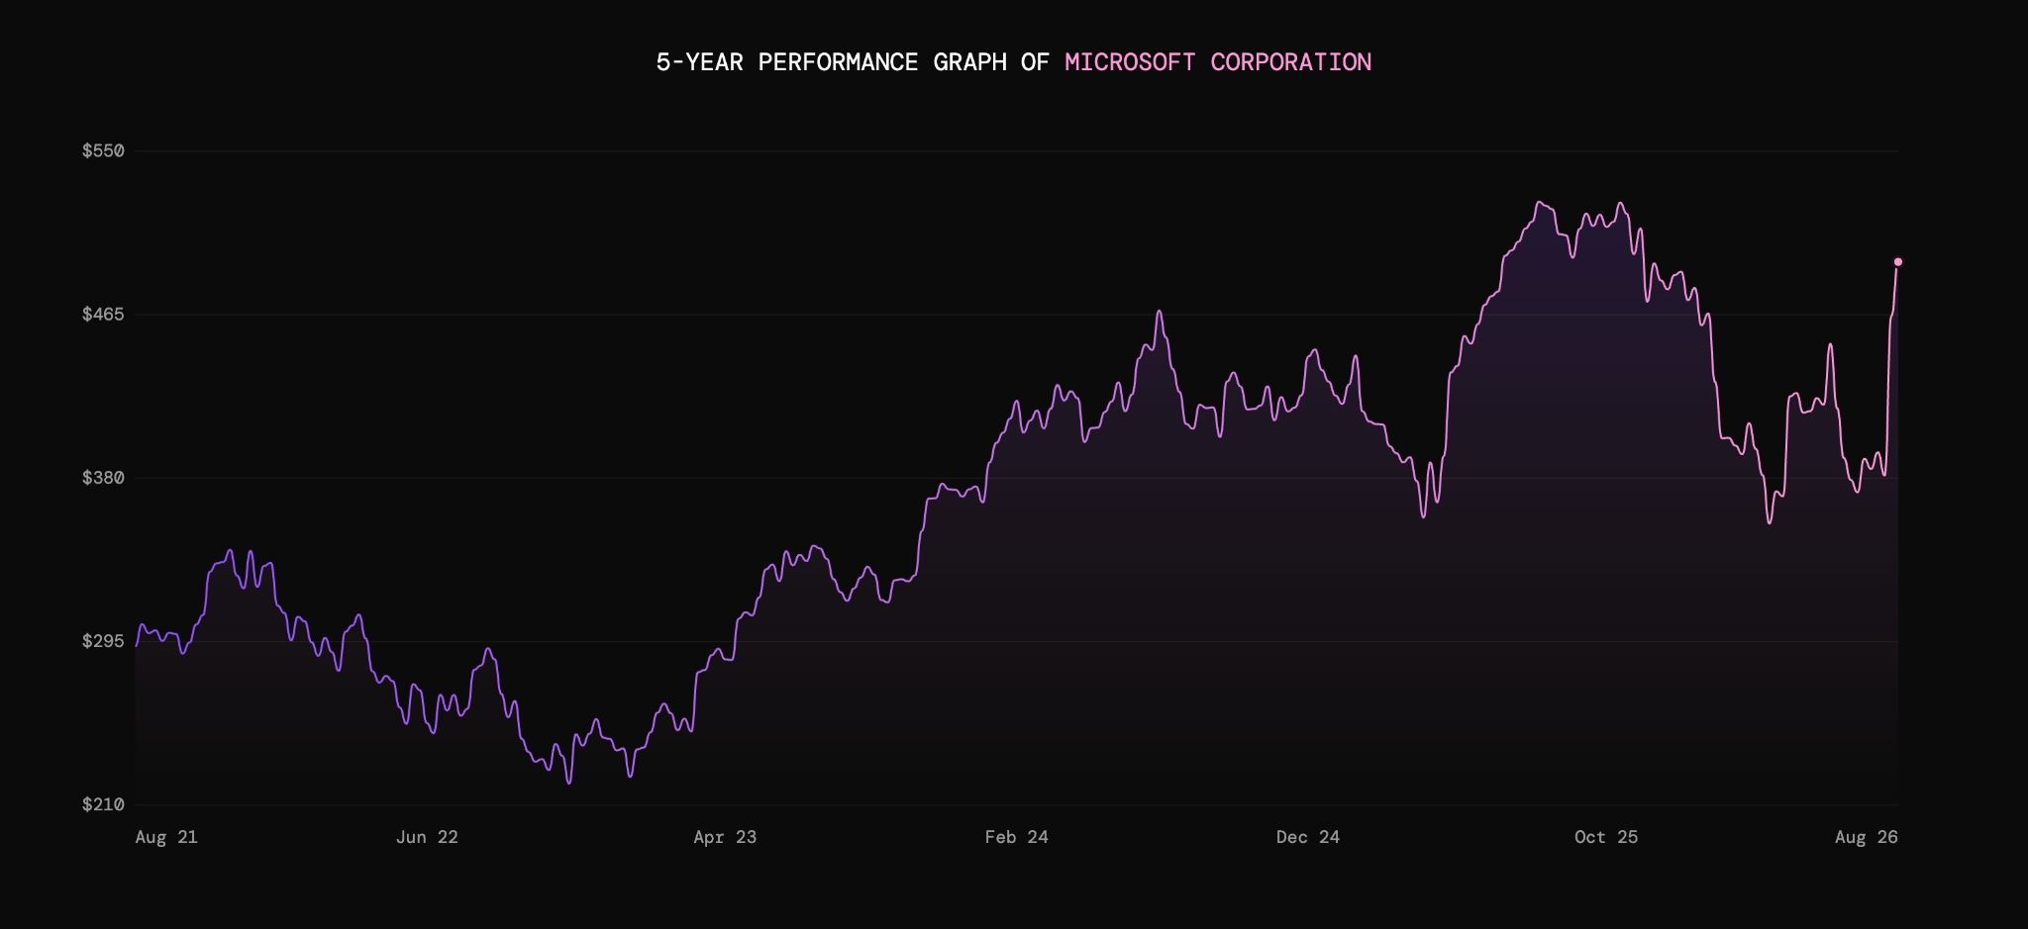This screenshot has height=929, width=2028.
Task: Click the pink latest-price dot ending the line
Action: pyautogui.click(x=1898, y=262)
